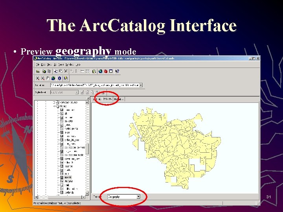This screenshot has height=212, width=283.
Task: Switch to the Metadata tab
Action: (x=119, y=99)
